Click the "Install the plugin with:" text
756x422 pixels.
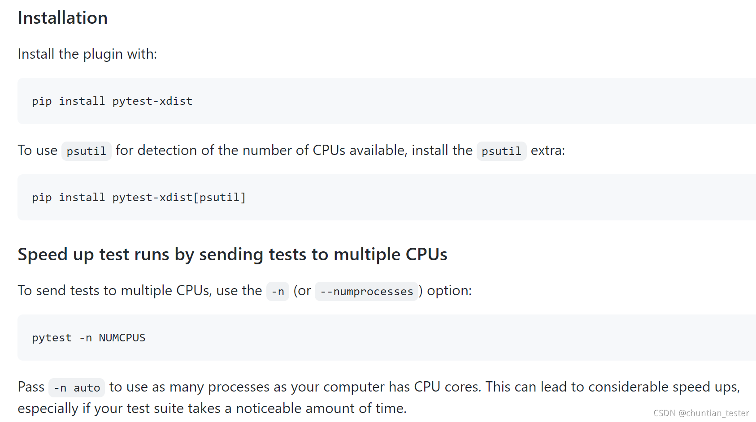coord(87,54)
